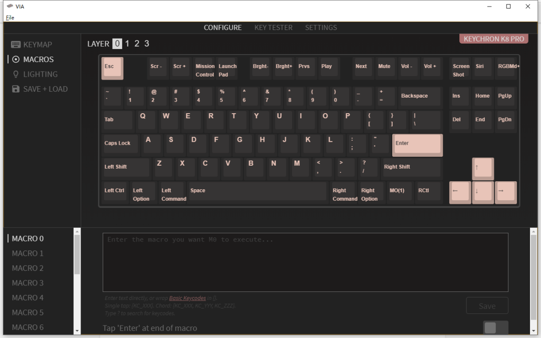Select layer 3
Image resolution: width=541 pixels, height=338 pixels.
pos(147,44)
